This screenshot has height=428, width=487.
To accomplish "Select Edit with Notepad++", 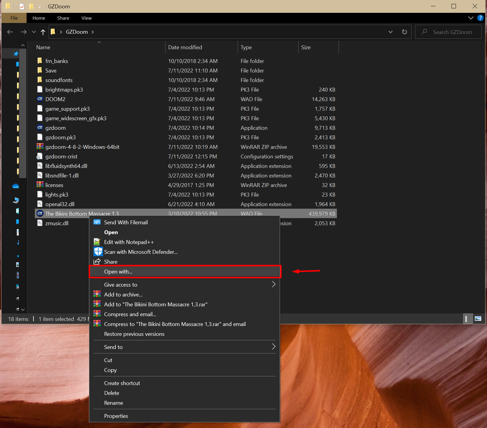I will [185, 242].
